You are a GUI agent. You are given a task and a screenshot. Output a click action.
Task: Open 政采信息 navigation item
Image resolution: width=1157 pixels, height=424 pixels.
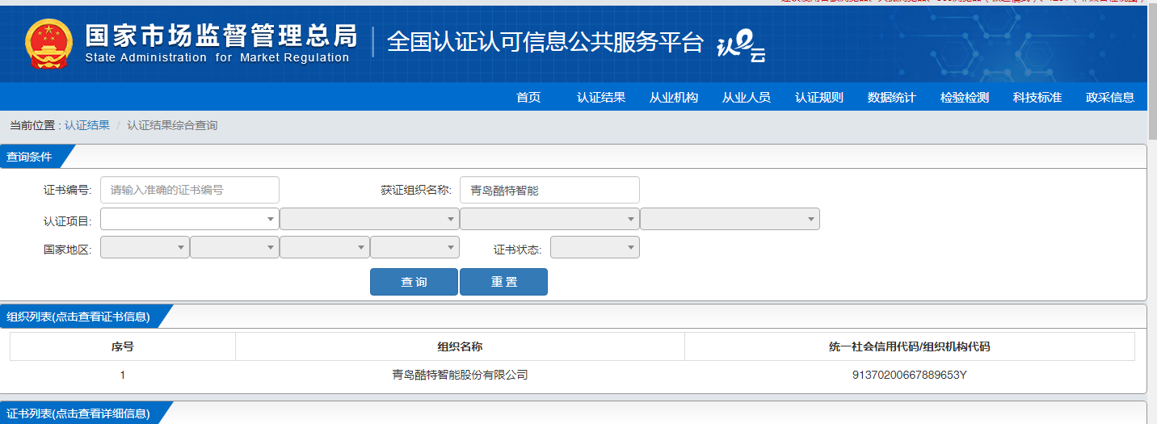[1110, 97]
